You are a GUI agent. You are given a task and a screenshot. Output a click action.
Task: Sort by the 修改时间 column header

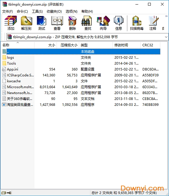pyautogui.click(x=127, y=45)
